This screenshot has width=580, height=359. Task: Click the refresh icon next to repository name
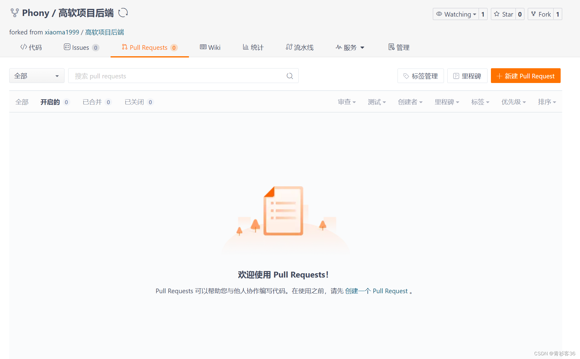pos(123,13)
